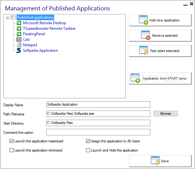Click the Softpedia S logo icon
The image size is (195, 169).
click(x=19, y=51)
